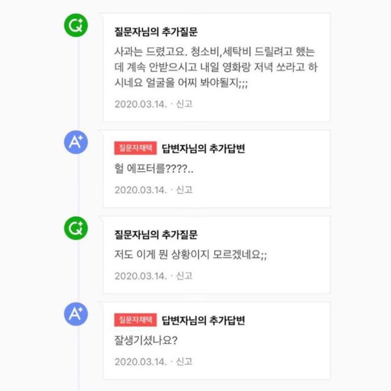The image size is (391, 391).
Task: Report the '잘생기셨나요?' answer via 신고
Action: point(184,361)
